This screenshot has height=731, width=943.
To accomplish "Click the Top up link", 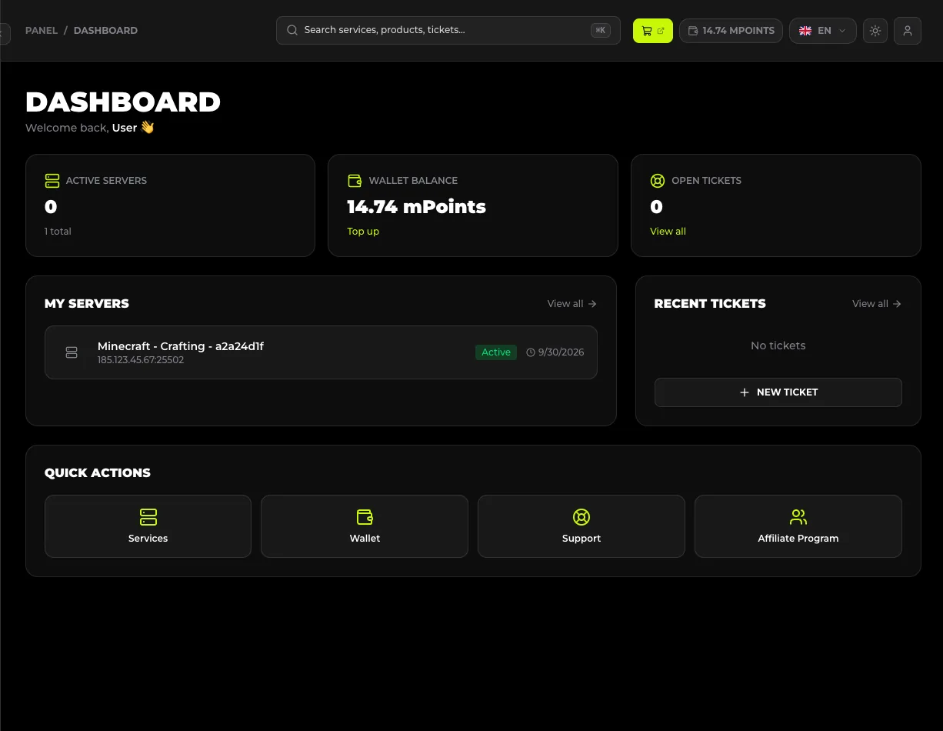I will [x=363, y=231].
